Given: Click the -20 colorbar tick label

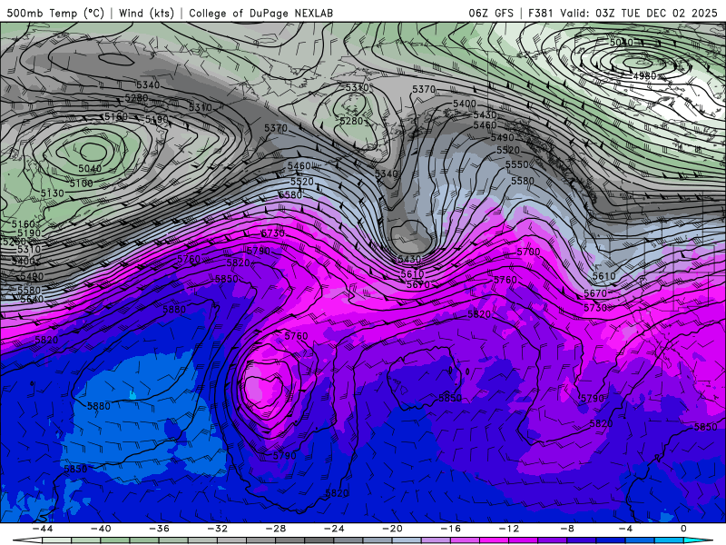Looking at the screenshot, I should coord(392,529).
